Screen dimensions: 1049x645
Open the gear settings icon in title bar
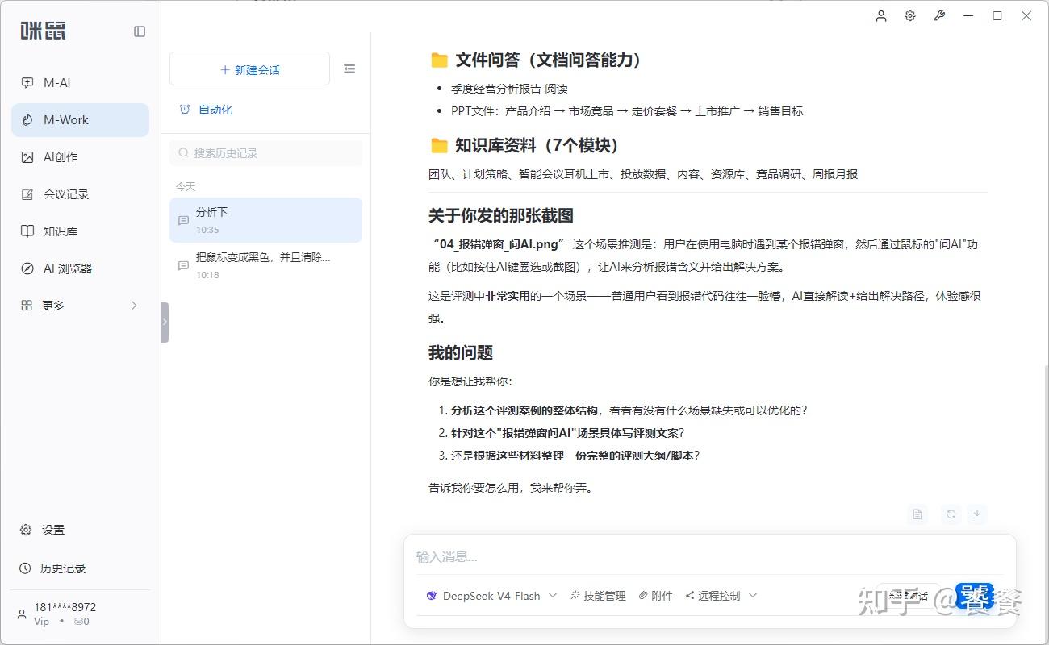(x=910, y=15)
